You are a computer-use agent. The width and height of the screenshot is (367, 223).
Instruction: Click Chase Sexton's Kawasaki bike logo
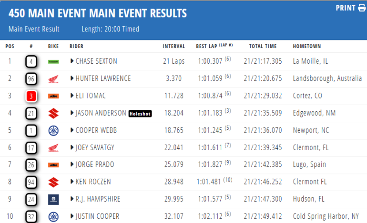point(53,61)
